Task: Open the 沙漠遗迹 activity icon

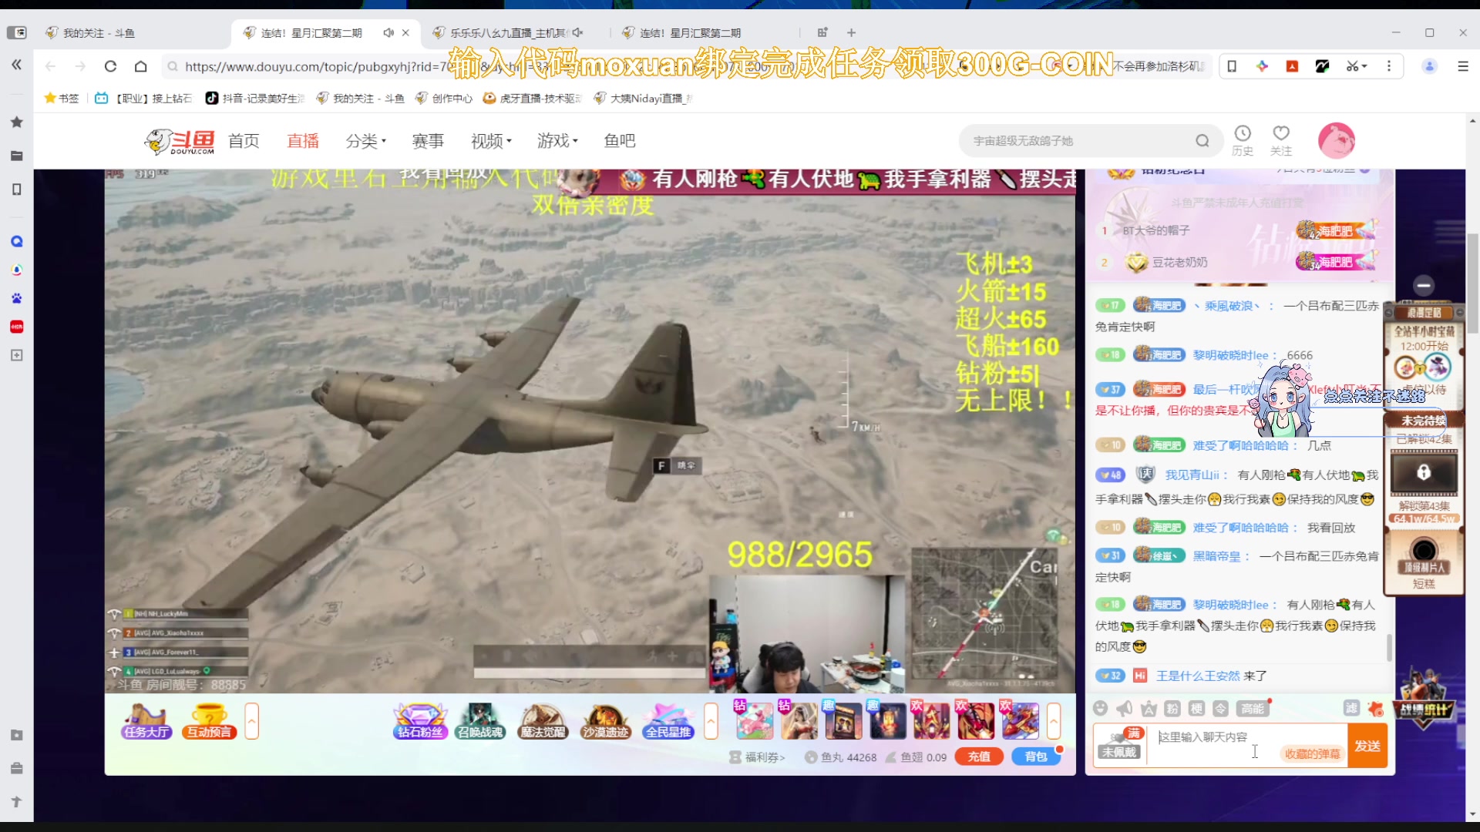Action: (x=605, y=722)
